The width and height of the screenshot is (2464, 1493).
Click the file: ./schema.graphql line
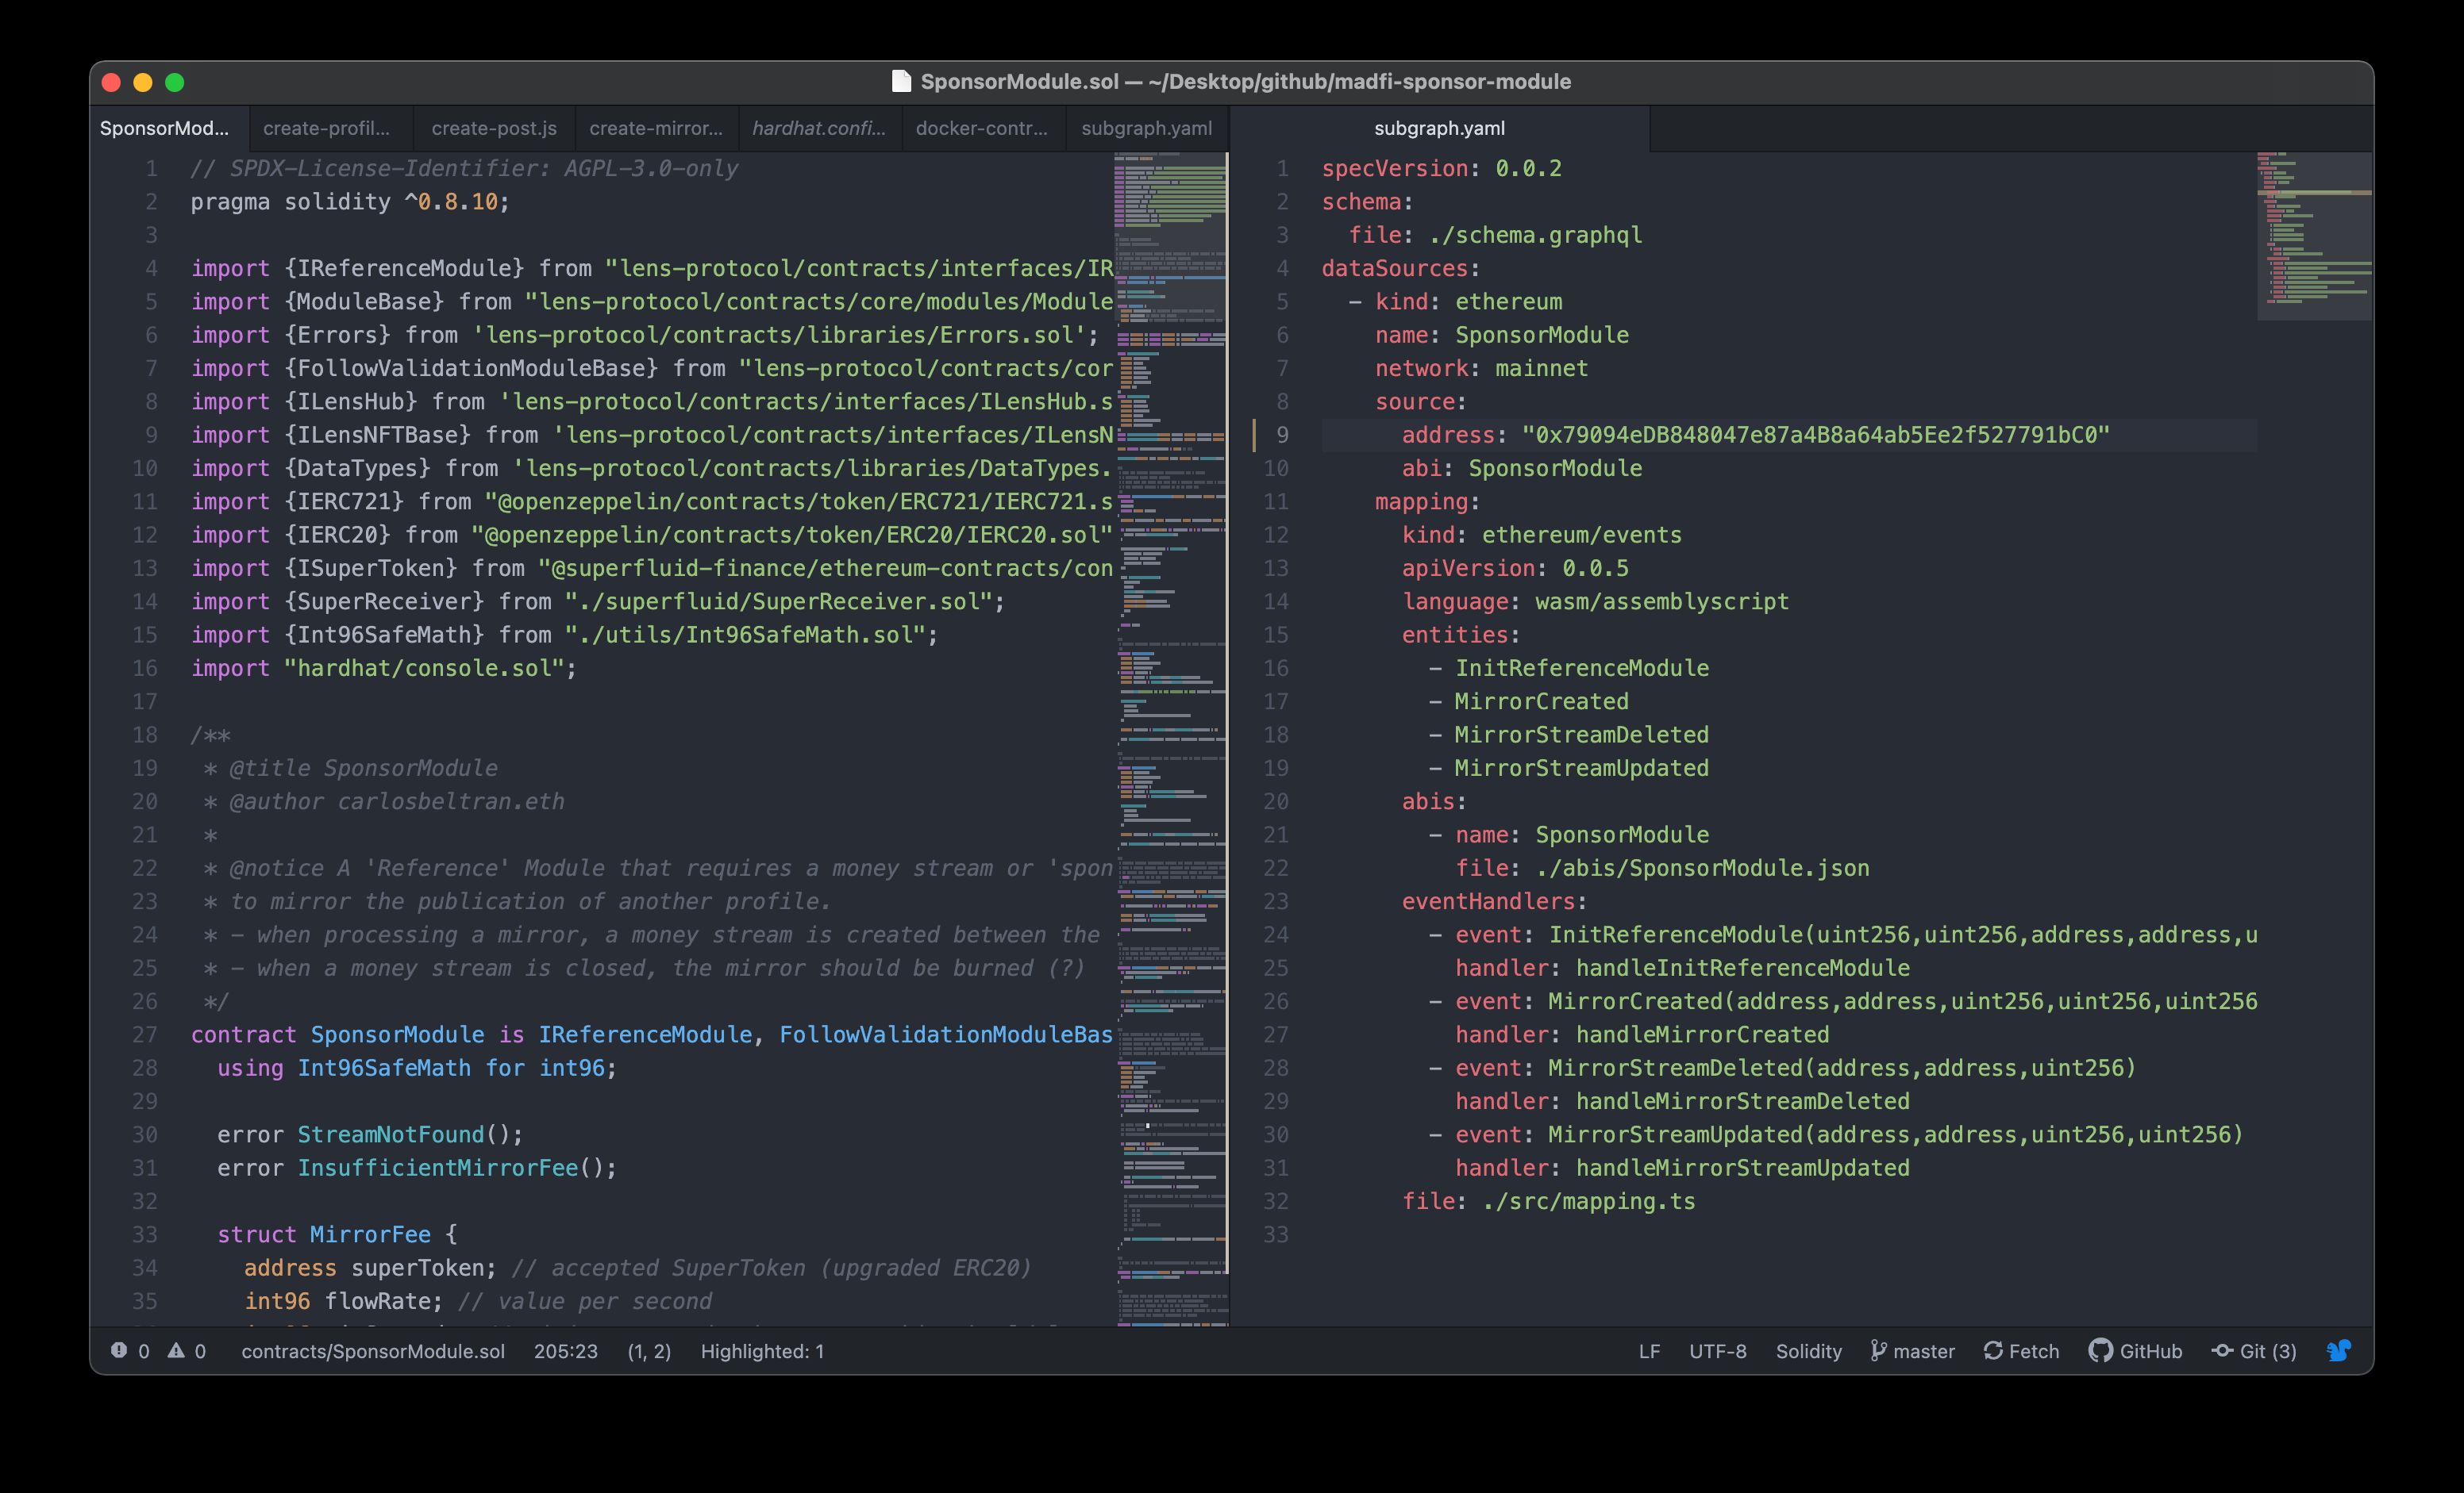click(1495, 235)
